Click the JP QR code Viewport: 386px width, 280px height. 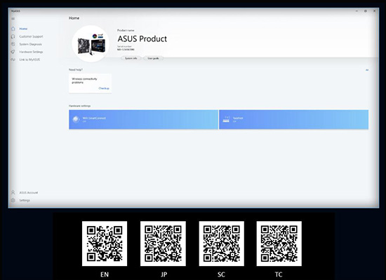[163, 244]
